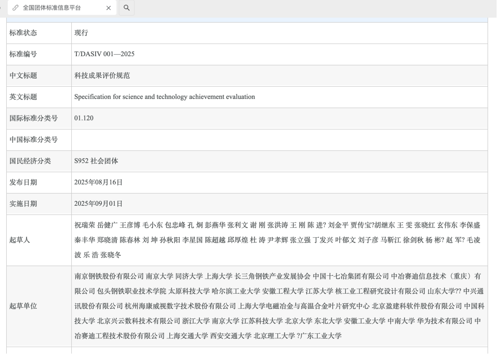The height and width of the screenshot is (354, 497).
Task: Close the 全国团体标准信息平台 tab
Action: tap(108, 8)
